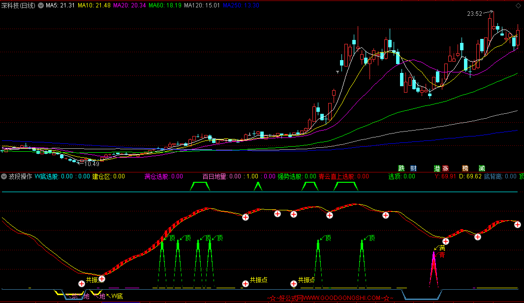524x303 pixels.
Task: Select the 逃顶: 0.00 indicator value
Action: tap(401, 176)
